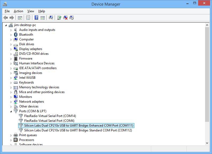212x154 pixels.
Task: Maximize the Device Manager window
Action: 195,3
